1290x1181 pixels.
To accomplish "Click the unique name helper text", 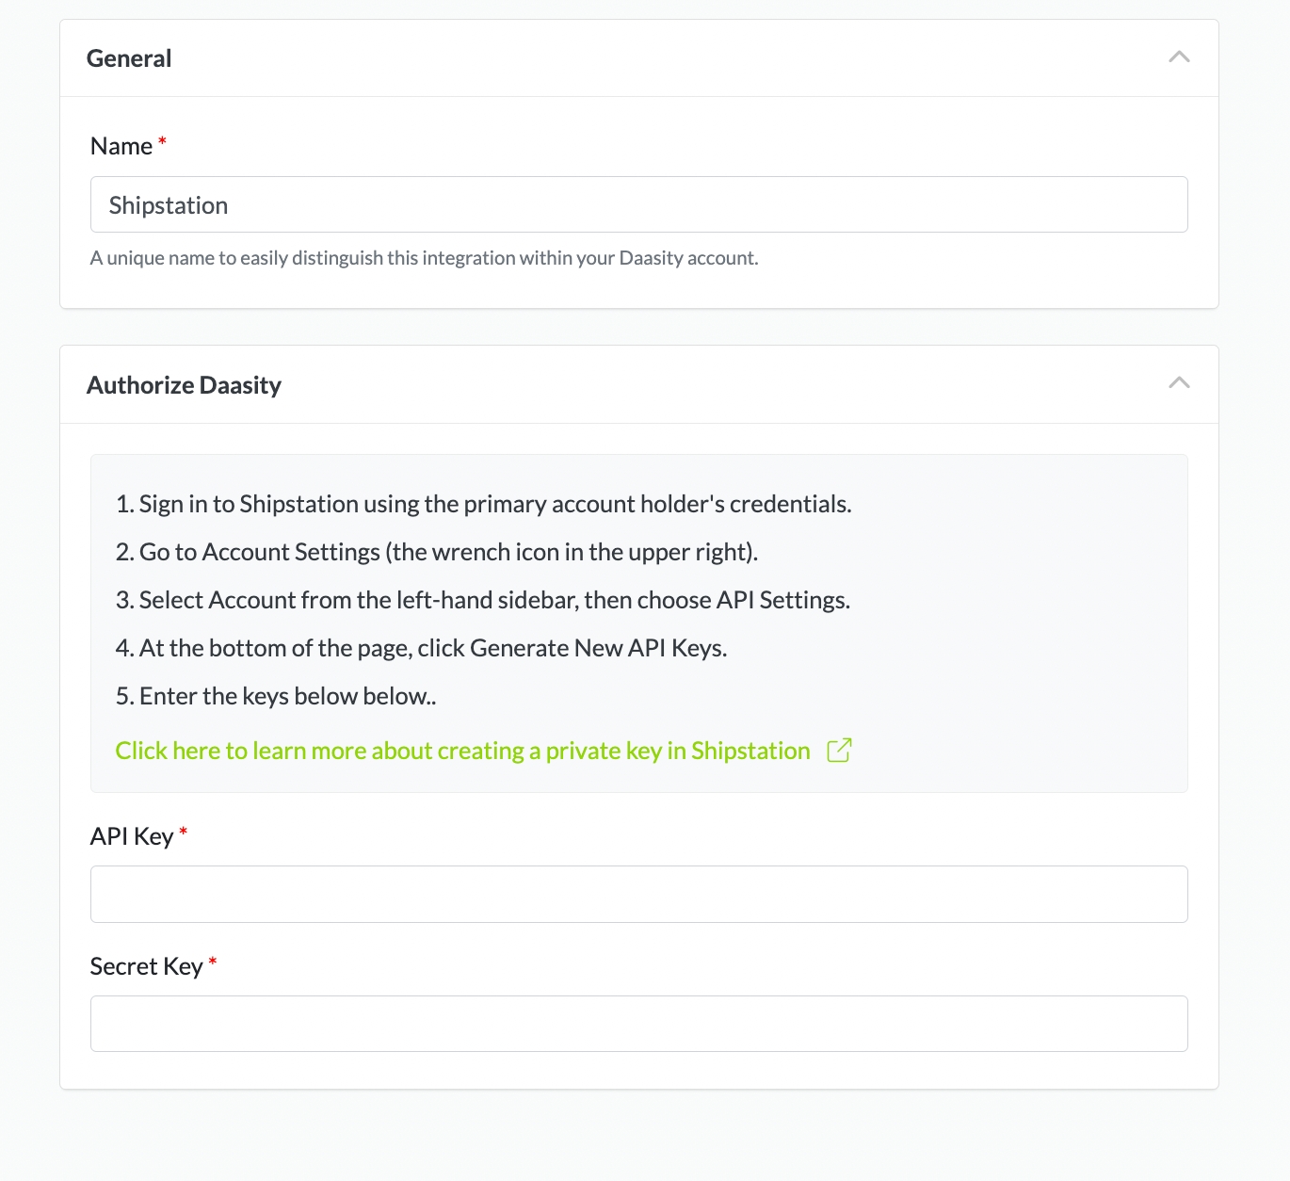I will tap(424, 258).
